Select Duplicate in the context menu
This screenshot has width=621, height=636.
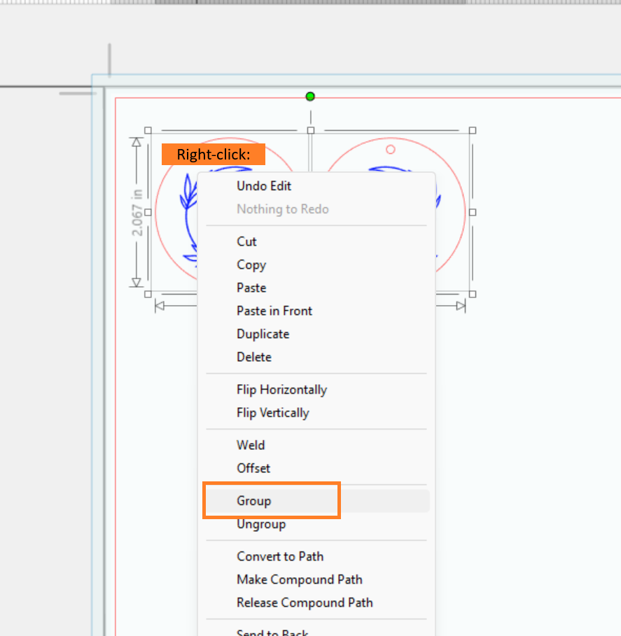click(x=316, y=334)
